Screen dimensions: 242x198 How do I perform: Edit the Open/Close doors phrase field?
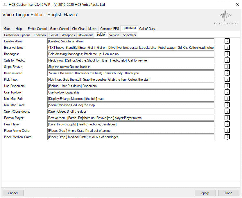tap(131, 111)
